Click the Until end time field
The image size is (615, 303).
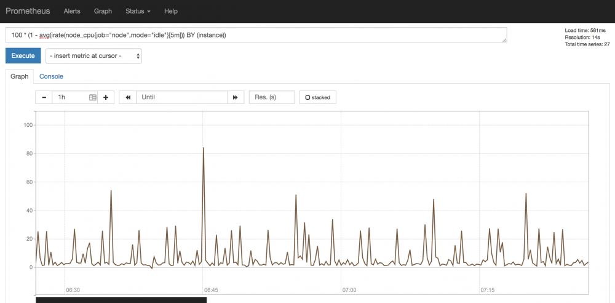pos(181,97)
